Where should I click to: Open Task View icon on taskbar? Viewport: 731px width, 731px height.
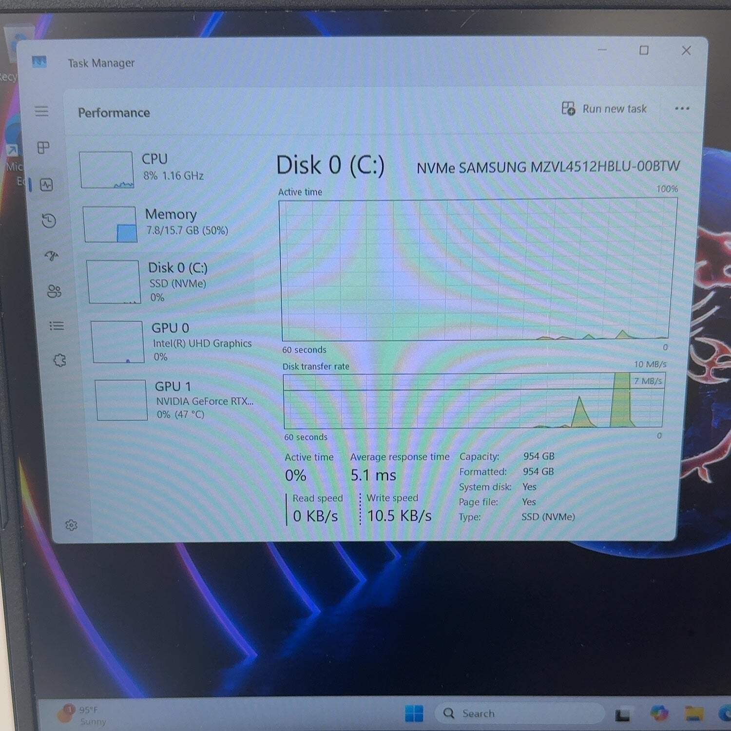(622, 715)
